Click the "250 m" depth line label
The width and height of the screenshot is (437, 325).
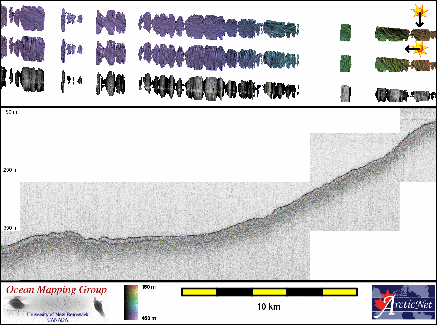click(10, 170)
